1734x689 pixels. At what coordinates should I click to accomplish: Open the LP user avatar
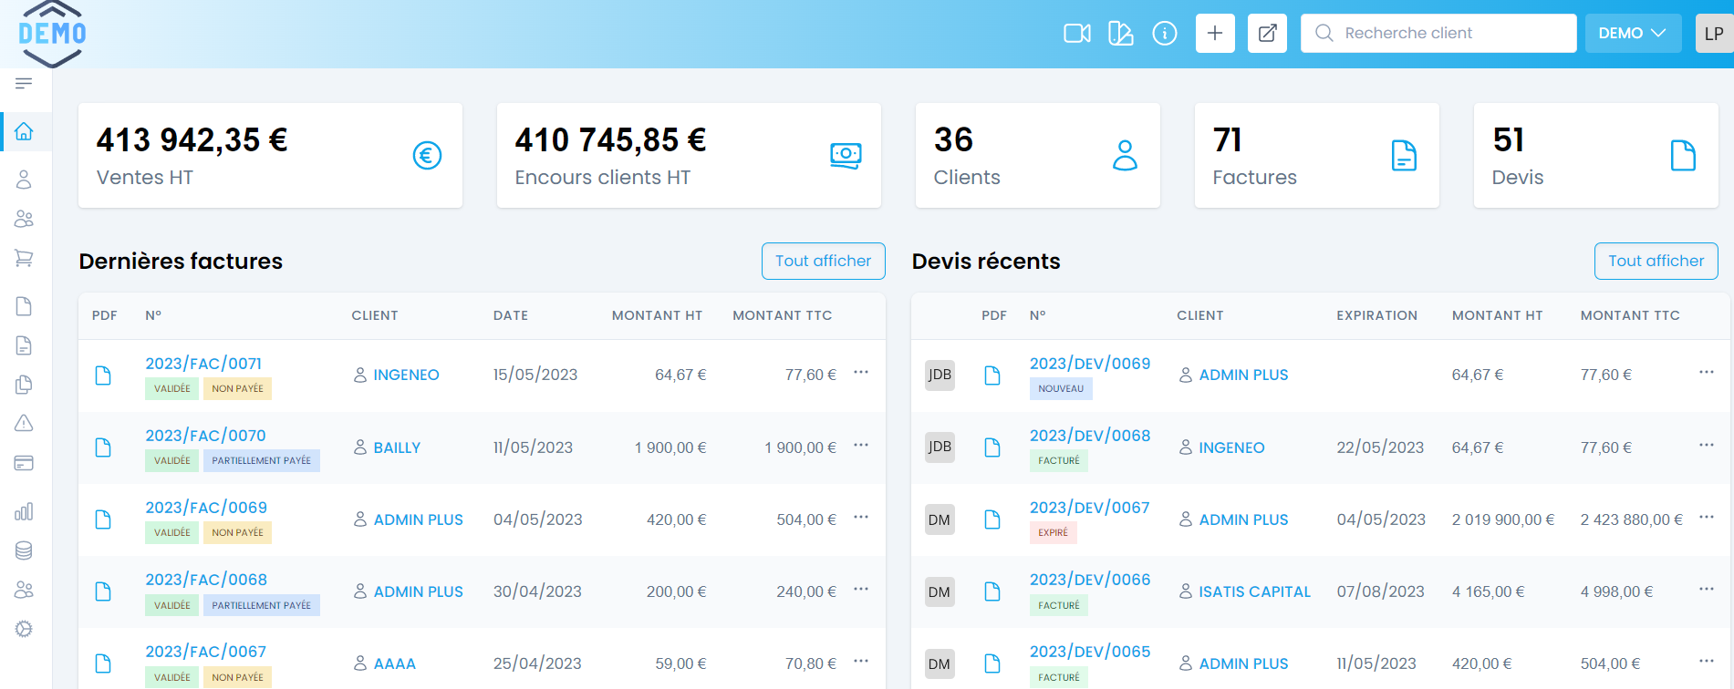click(1713, 34)
